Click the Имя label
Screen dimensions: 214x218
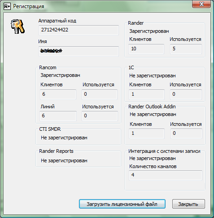click(x=43, y=41)
